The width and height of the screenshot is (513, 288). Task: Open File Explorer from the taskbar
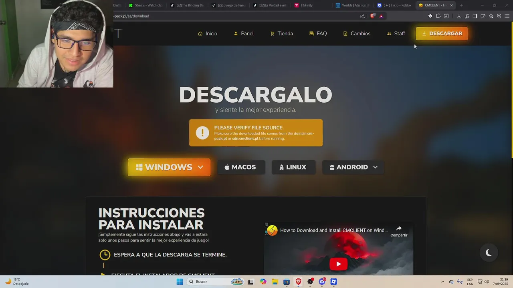(x=275, y=282)
